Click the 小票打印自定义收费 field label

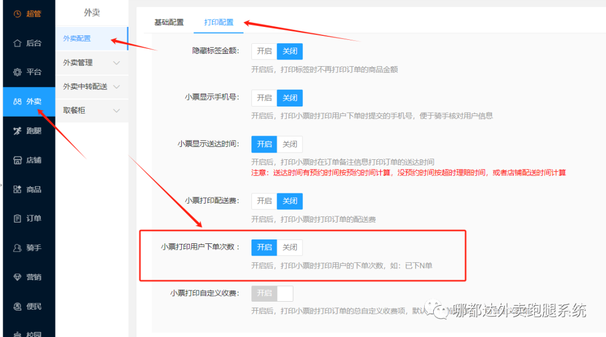pos(205,293)
